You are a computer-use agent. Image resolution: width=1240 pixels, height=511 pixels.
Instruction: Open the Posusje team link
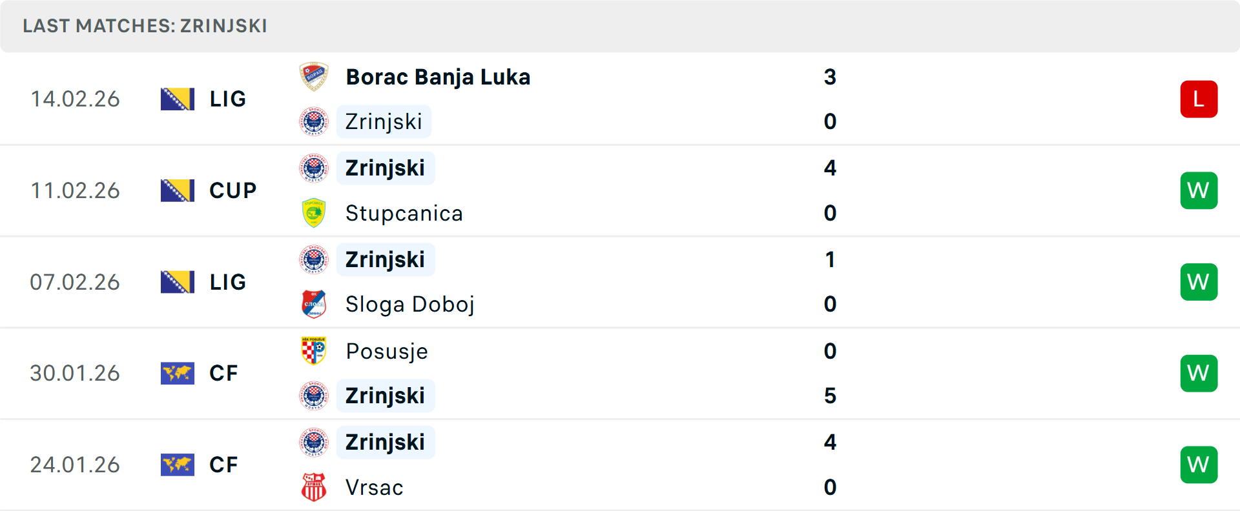pos(386,351)
